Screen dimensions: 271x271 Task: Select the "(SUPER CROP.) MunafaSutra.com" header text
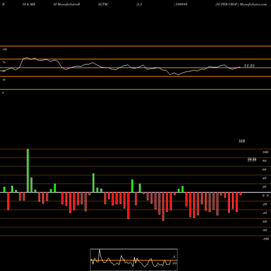pos(241,4)
